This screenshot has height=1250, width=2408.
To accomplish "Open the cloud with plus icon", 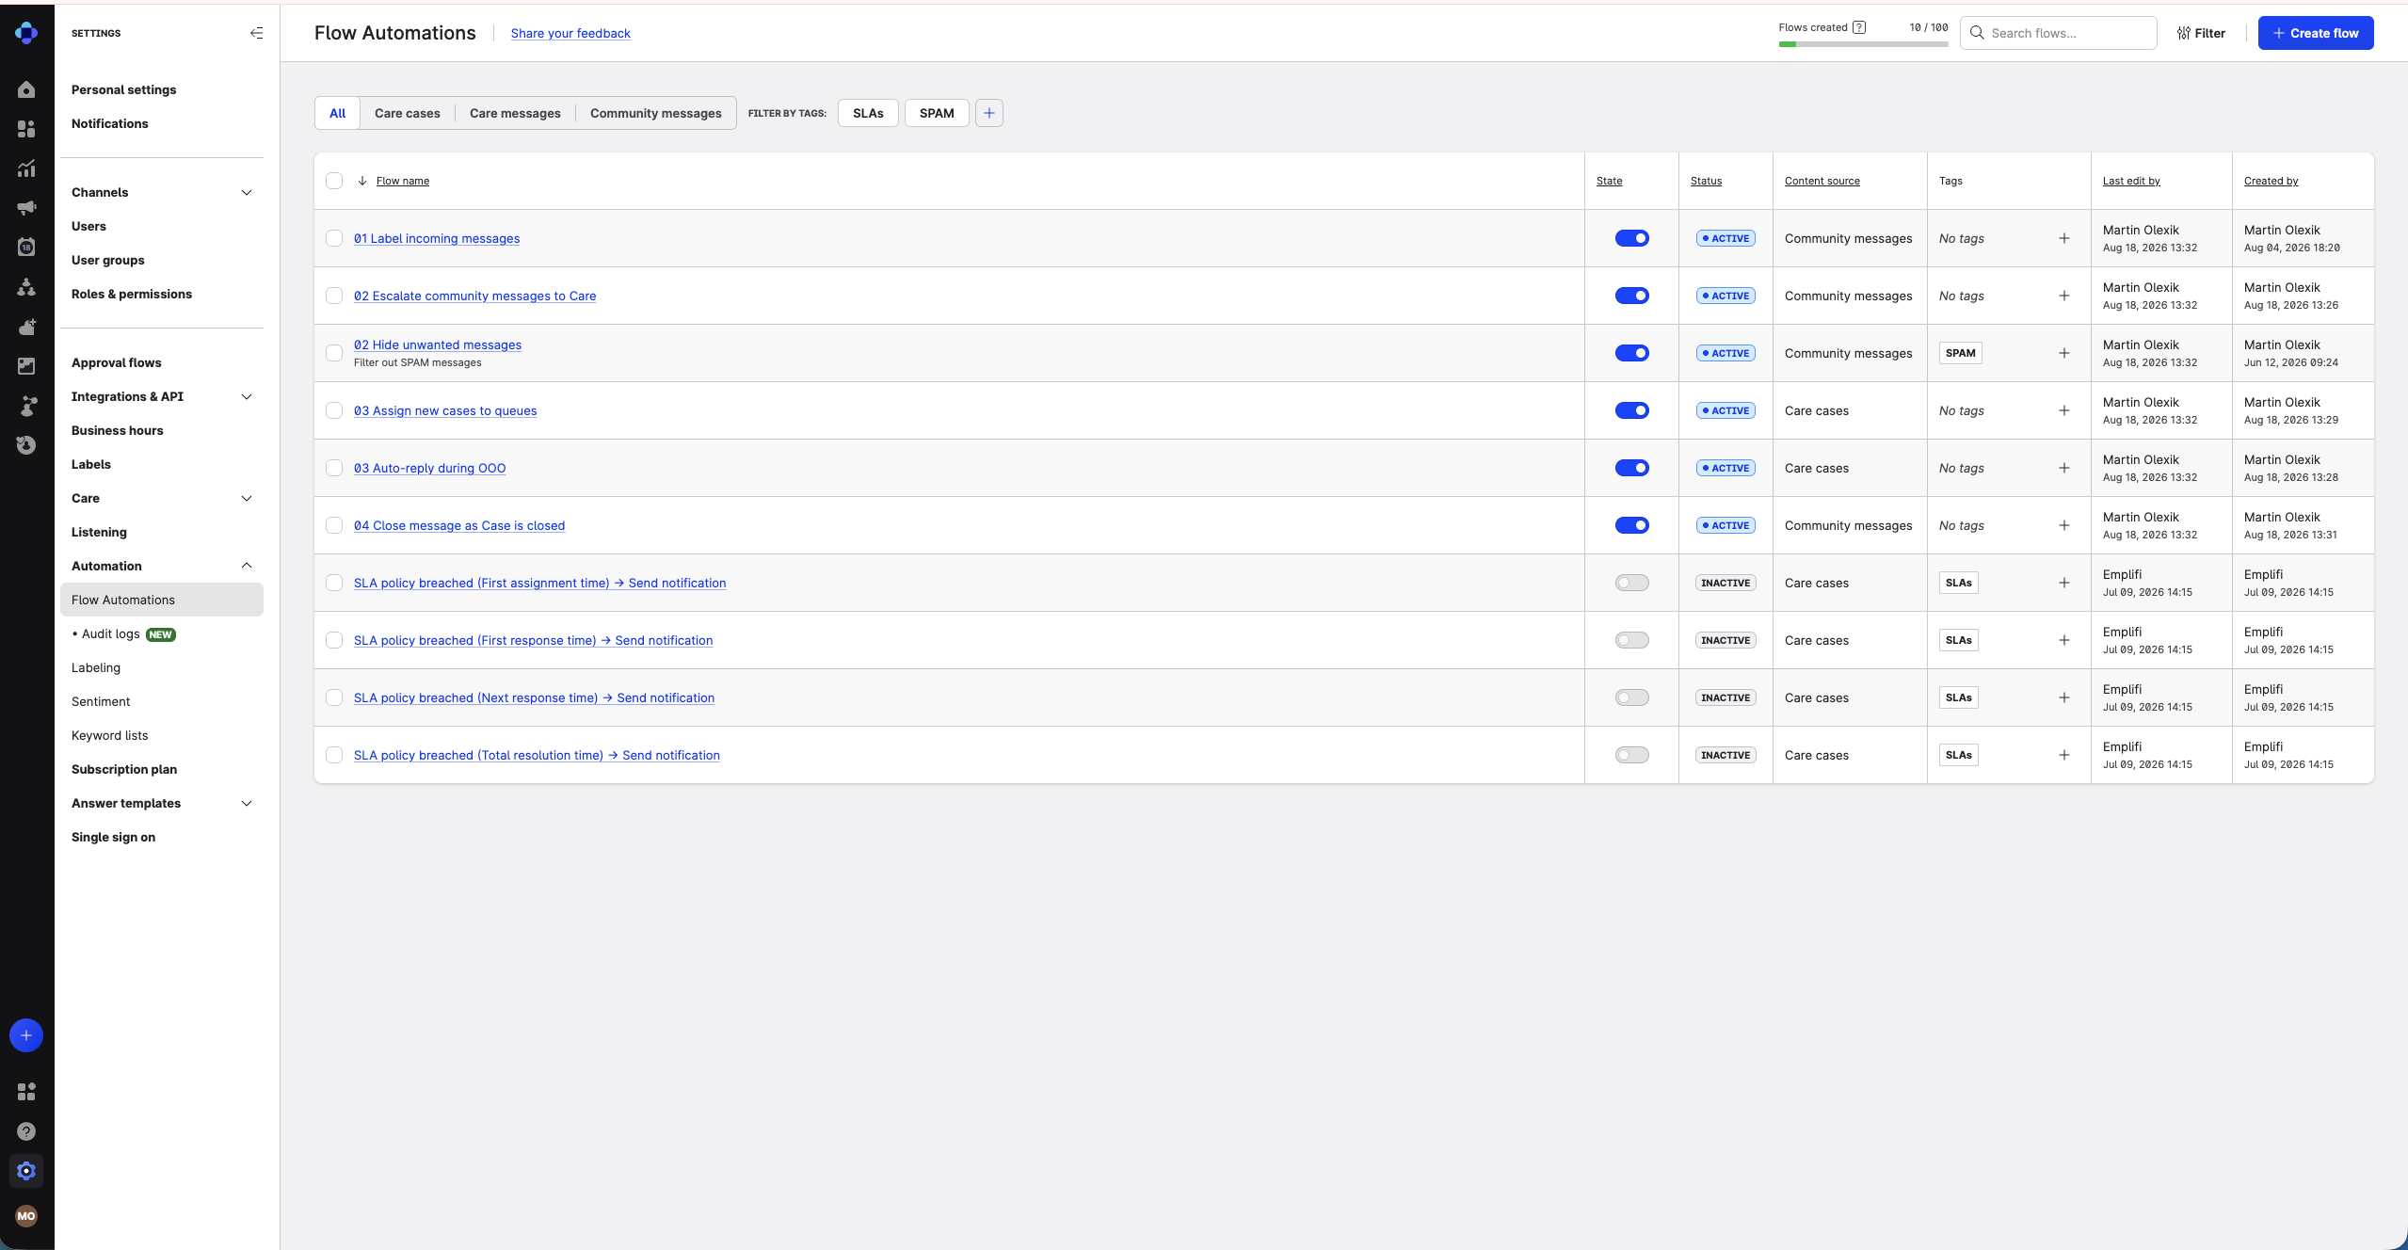I will (x=26, y=327).
